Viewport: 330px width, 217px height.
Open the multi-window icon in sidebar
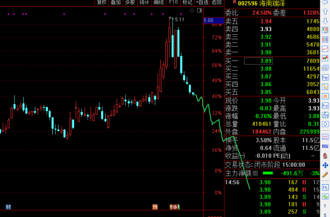pos(325,68)
